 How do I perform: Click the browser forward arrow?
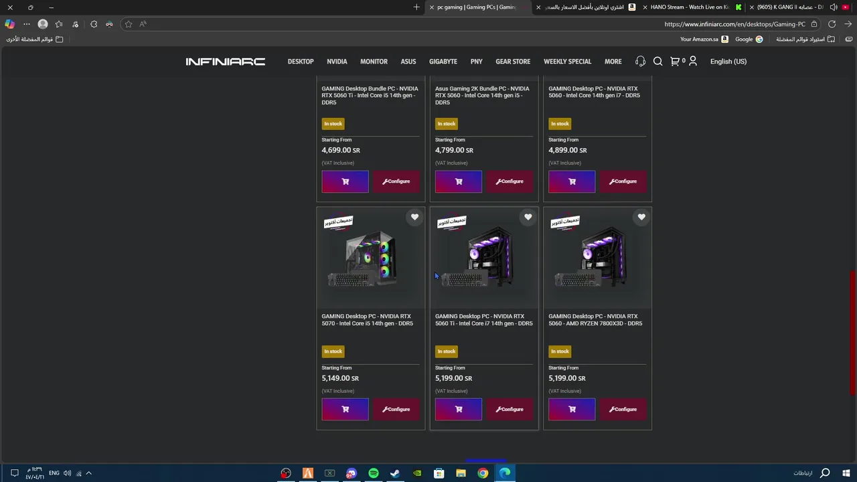point(848,24)
